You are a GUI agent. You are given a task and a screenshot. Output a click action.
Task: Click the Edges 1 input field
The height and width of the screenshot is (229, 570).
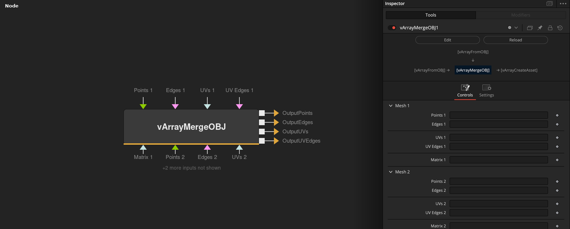499,124
